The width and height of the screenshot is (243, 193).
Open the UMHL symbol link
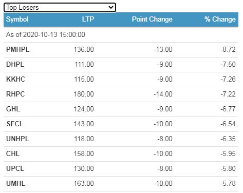tap(15, 184)
